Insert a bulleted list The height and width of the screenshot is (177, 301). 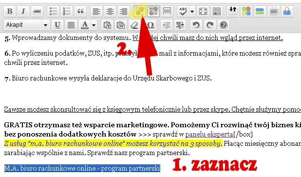coord(53,11)
